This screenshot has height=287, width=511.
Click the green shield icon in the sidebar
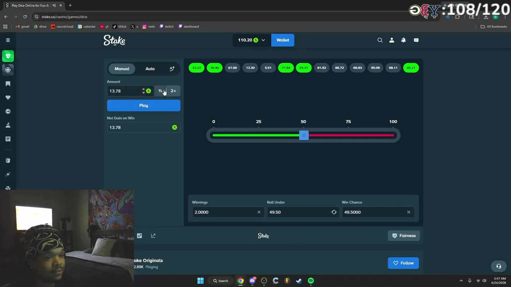8,56
